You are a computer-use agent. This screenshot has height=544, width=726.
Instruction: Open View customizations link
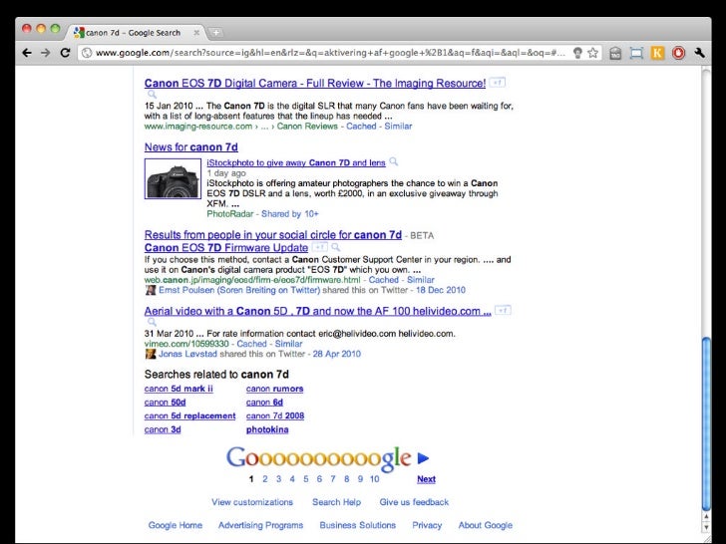(x=252, y=502)
